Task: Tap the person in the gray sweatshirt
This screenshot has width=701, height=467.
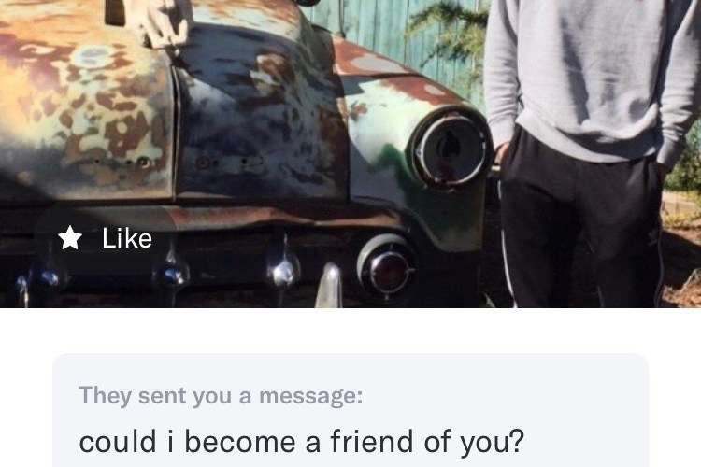Action: pyautogui.click(x=590, y=152)
